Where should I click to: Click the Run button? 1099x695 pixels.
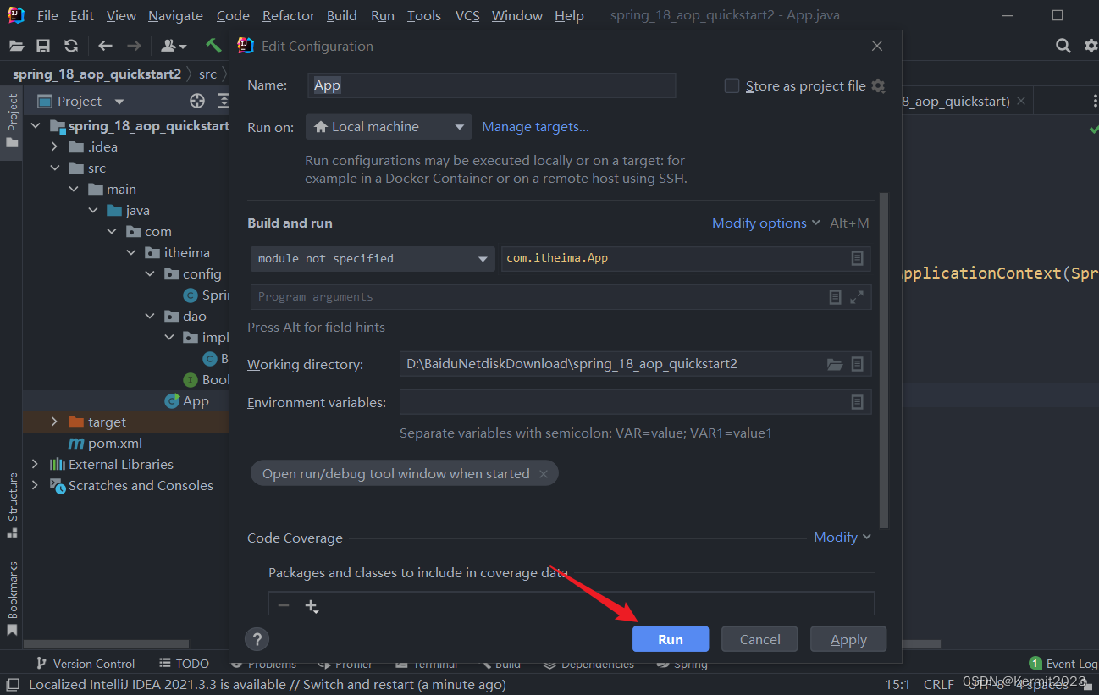671,639
